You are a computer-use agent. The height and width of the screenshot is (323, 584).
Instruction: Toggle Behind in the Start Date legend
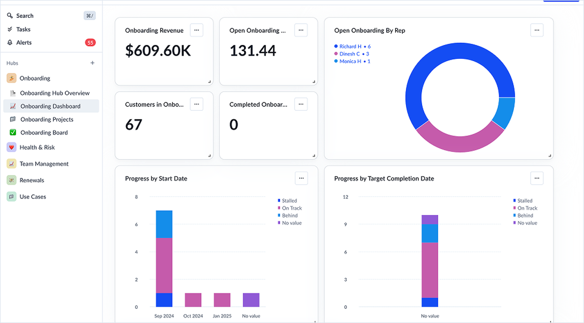tap(288, 215)
